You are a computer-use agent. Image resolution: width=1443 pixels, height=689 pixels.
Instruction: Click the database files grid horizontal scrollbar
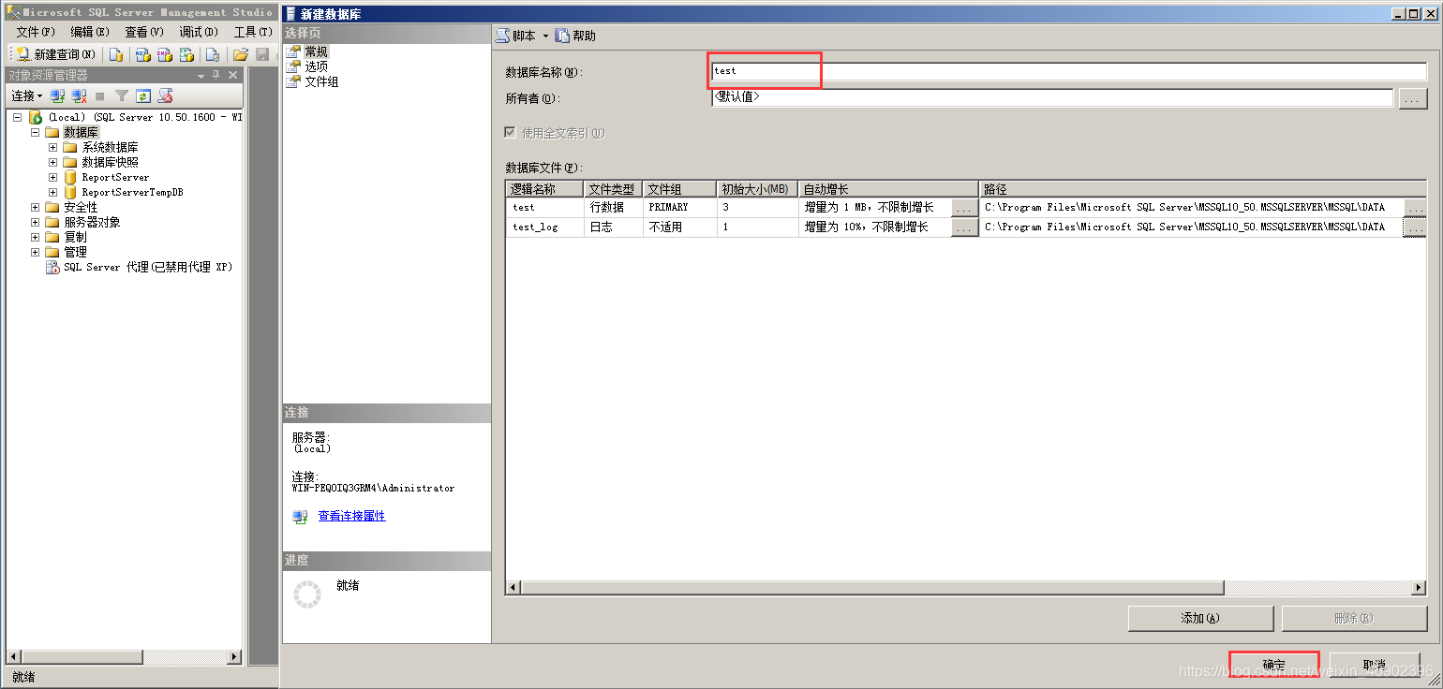click(x=966, y=588)
